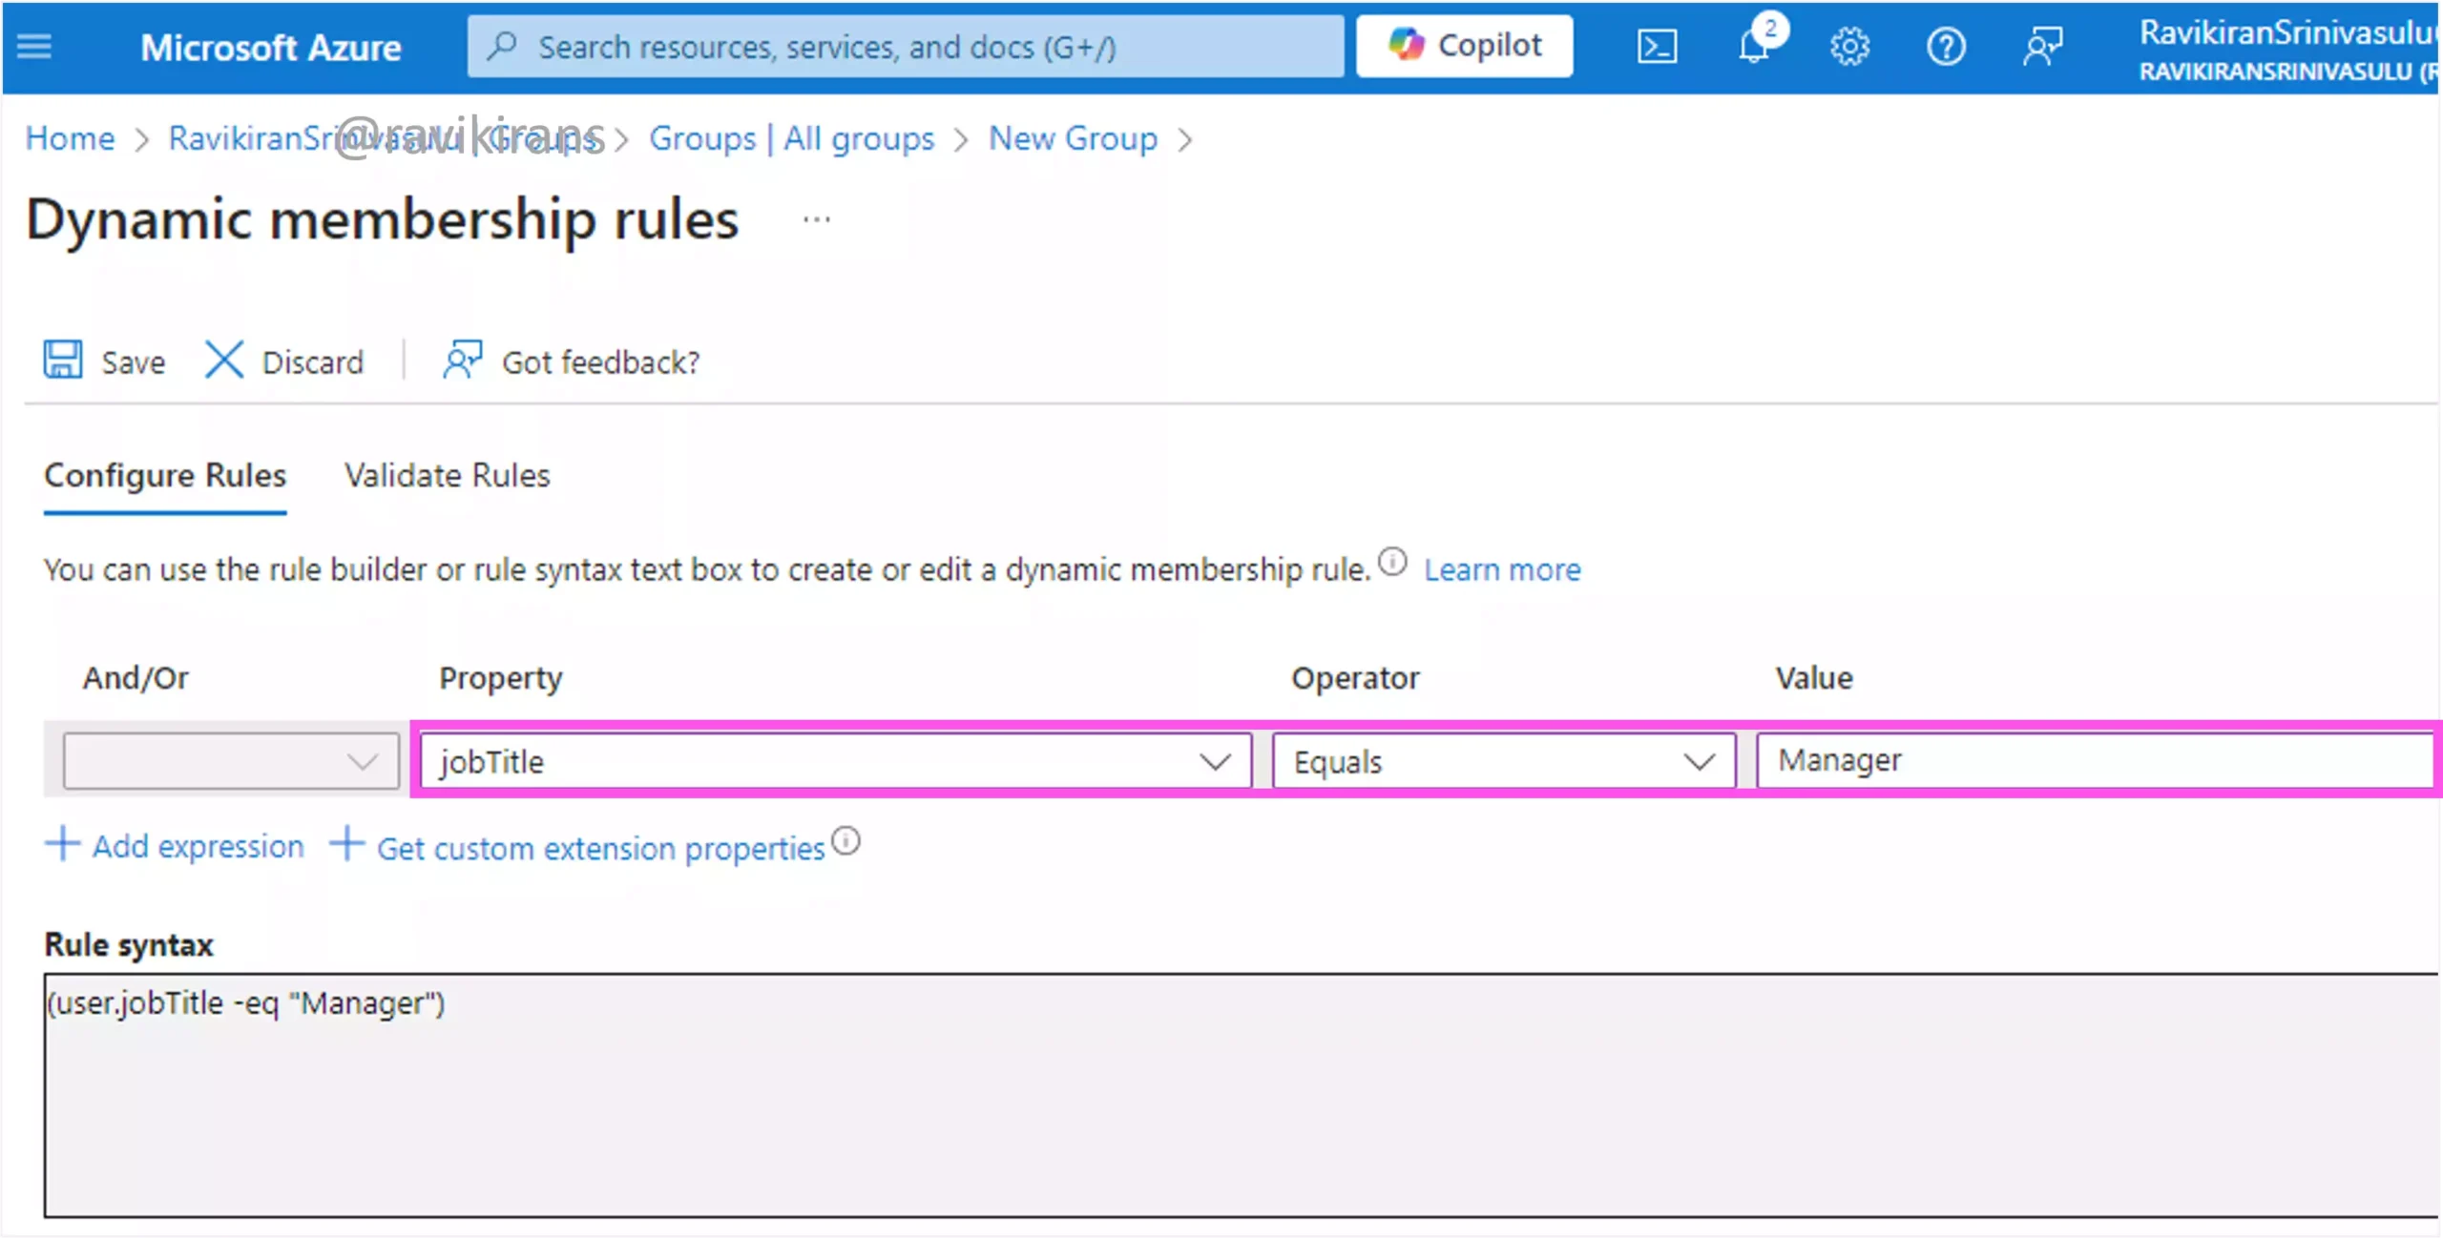Viewport: 2443px width, 1238px height.
Task: Click the Add expression link
Action: (x=180, y=846)
